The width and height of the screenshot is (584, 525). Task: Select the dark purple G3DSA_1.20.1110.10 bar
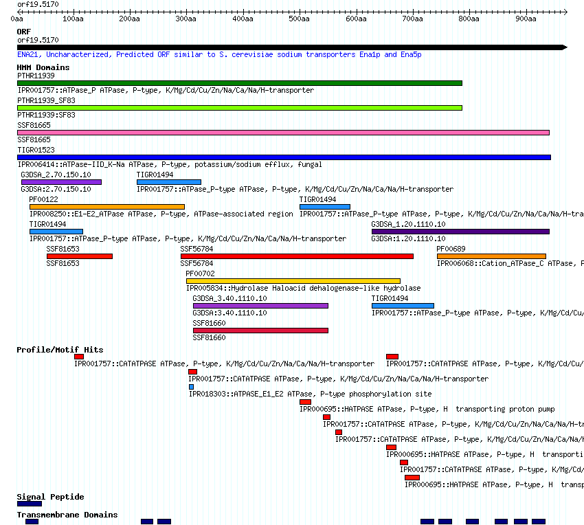[x=460, y=232]
